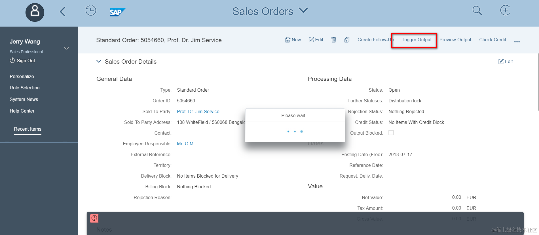Viewport: 539px width, 235px height.
Task: Open System News in the sidebar
Action: (24, 99)
